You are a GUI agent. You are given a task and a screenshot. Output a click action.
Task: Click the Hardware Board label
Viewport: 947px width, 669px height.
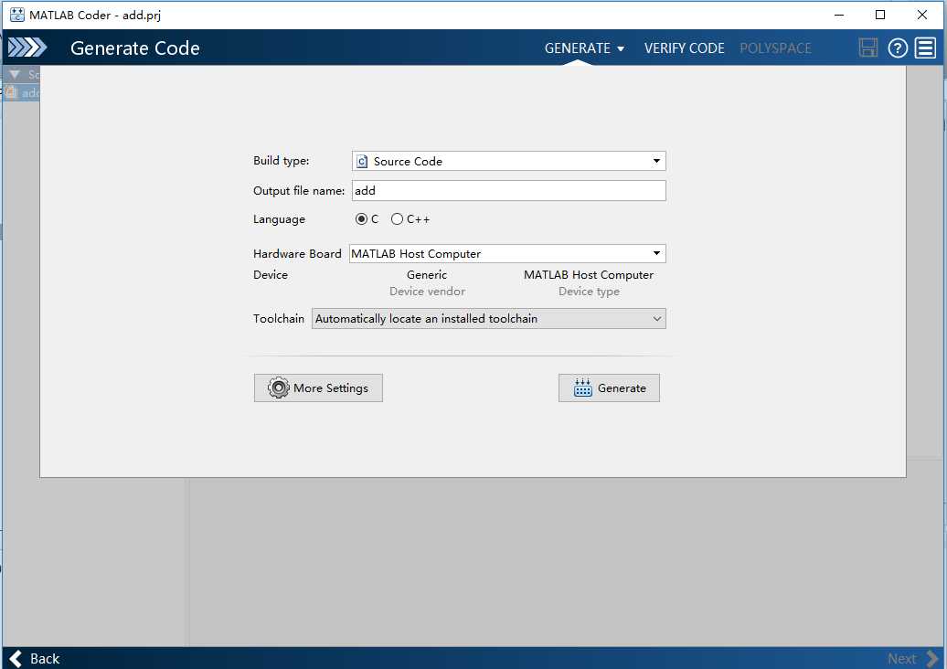[297, 253]
